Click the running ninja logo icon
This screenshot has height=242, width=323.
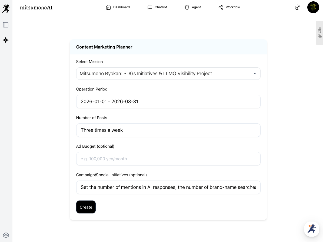[x=6, y=8]
